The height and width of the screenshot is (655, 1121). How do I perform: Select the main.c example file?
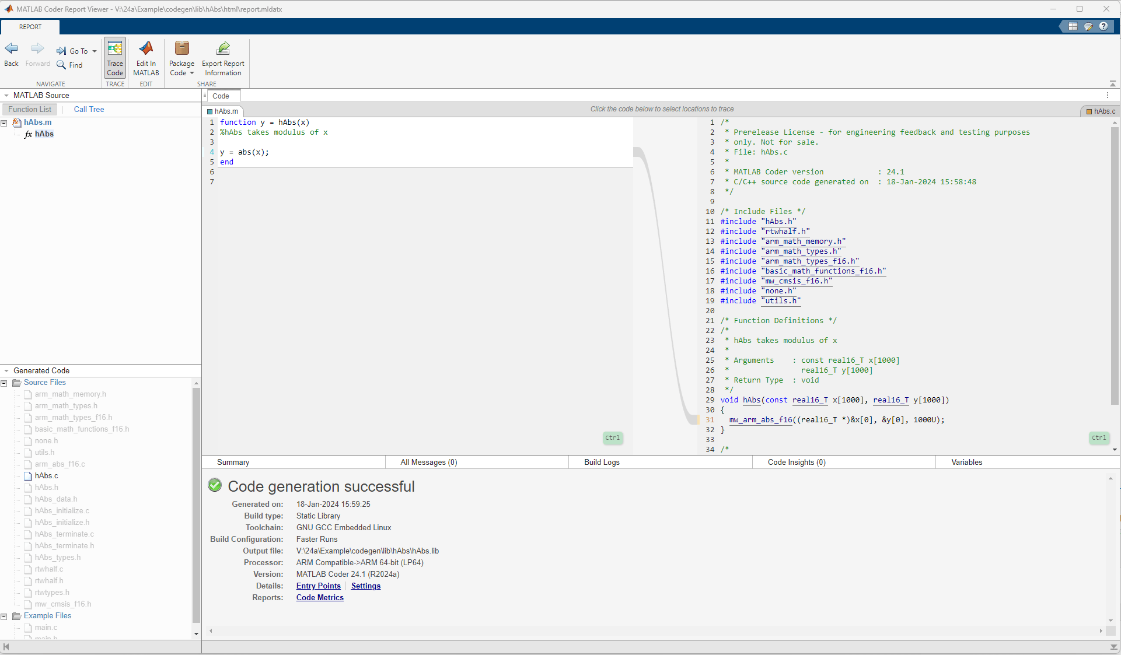coord(46,628)
